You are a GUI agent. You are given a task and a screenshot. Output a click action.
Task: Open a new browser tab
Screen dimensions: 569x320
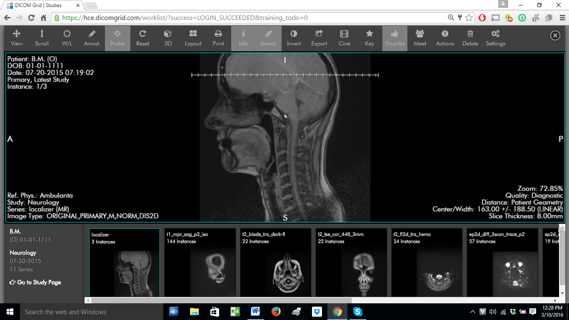(x=91, y=5)
